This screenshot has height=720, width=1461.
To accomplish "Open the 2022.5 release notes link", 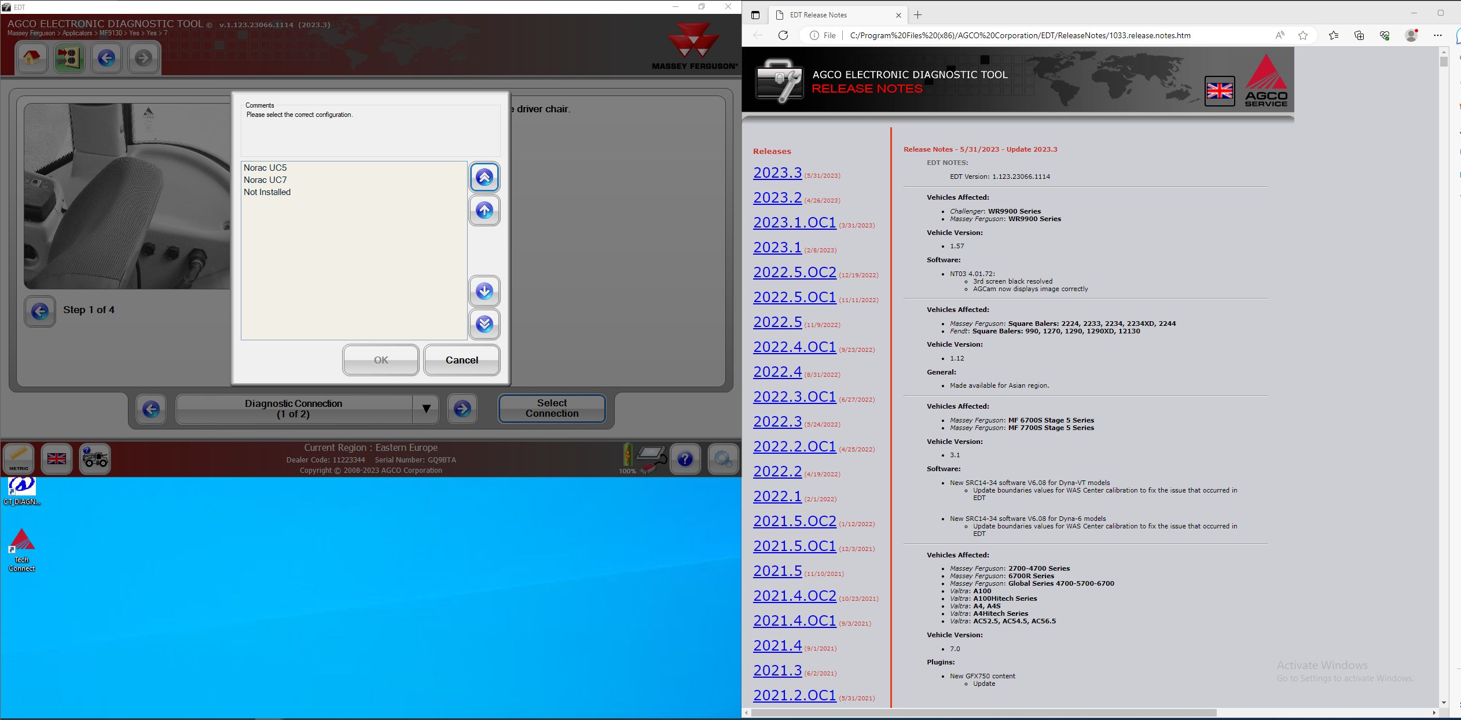I will (x=777, y=322).
